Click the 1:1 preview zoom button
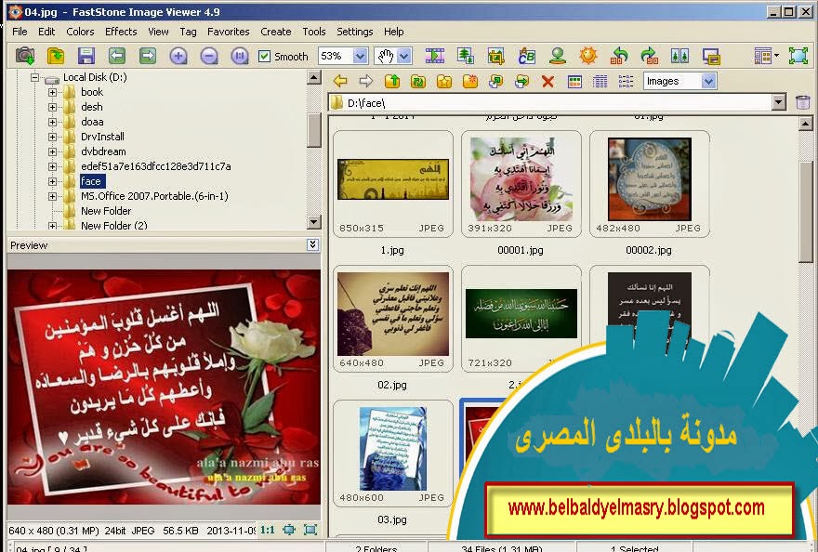 pyautogui.click(x=268, y=530)
